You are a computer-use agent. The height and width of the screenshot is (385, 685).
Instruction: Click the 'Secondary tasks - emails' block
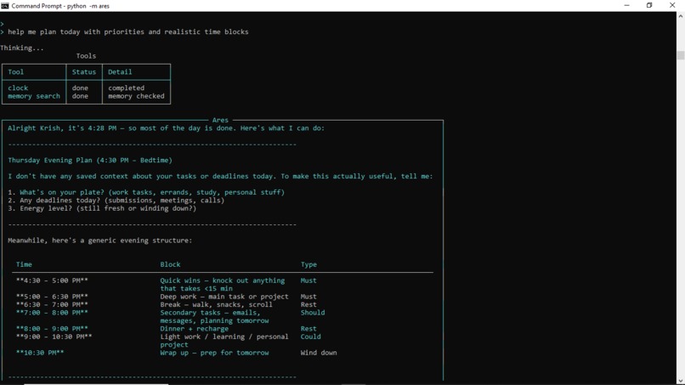(x=214, y=317)
